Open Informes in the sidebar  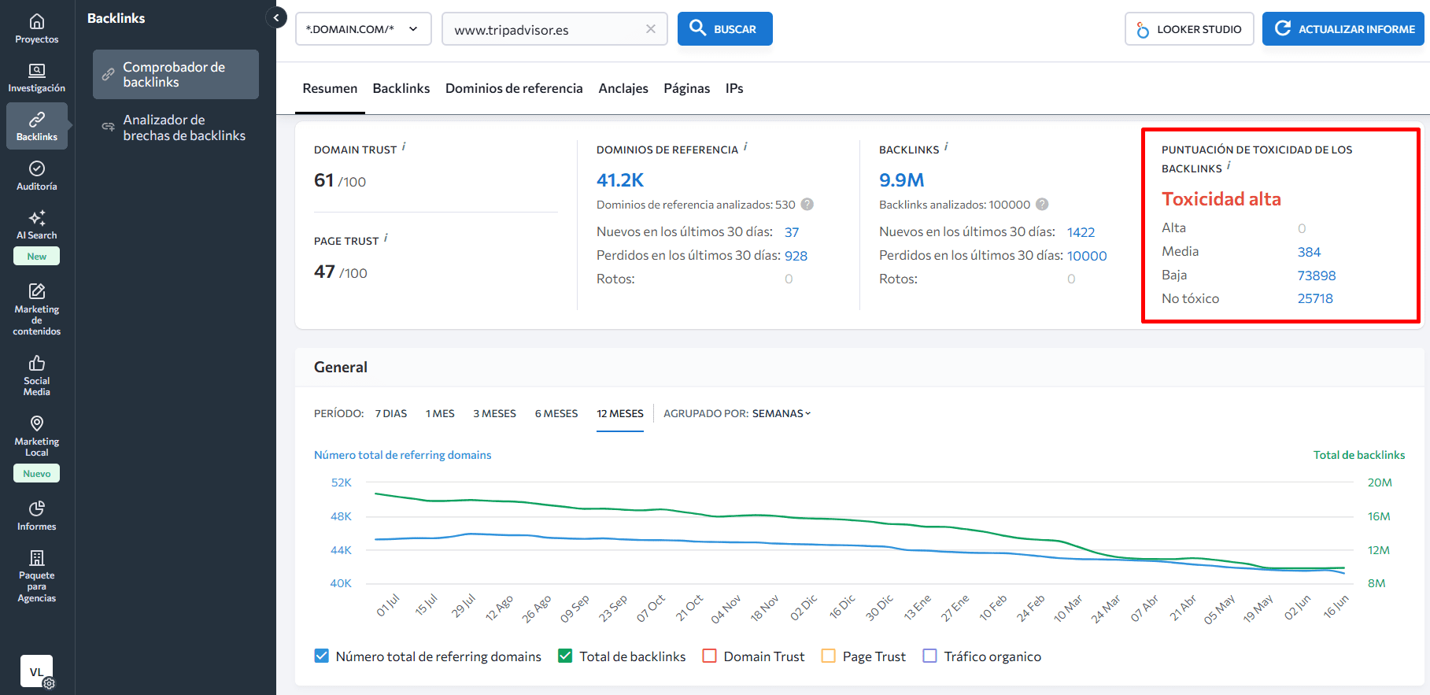37,516
